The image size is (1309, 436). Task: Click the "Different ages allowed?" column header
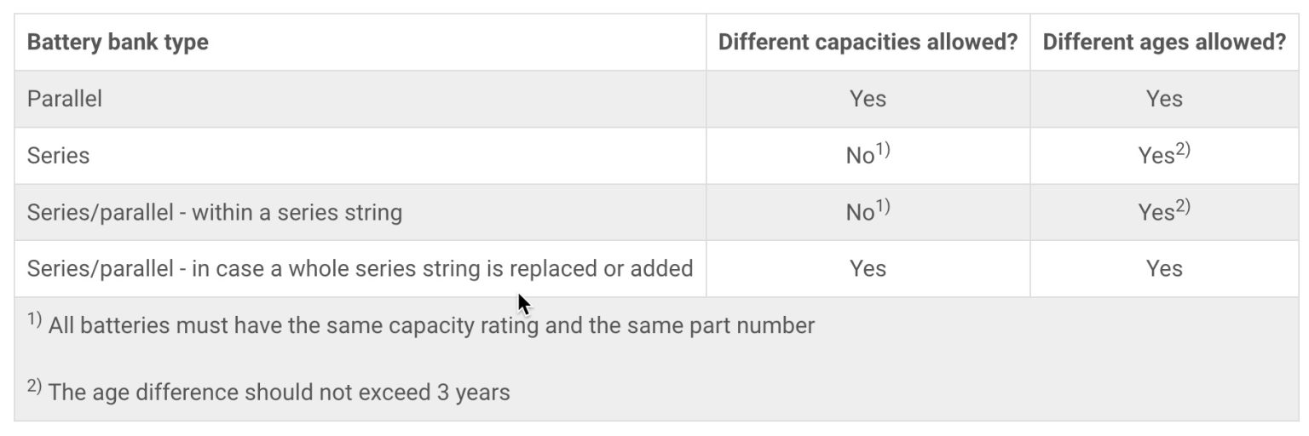click(x=1164, y=43)
